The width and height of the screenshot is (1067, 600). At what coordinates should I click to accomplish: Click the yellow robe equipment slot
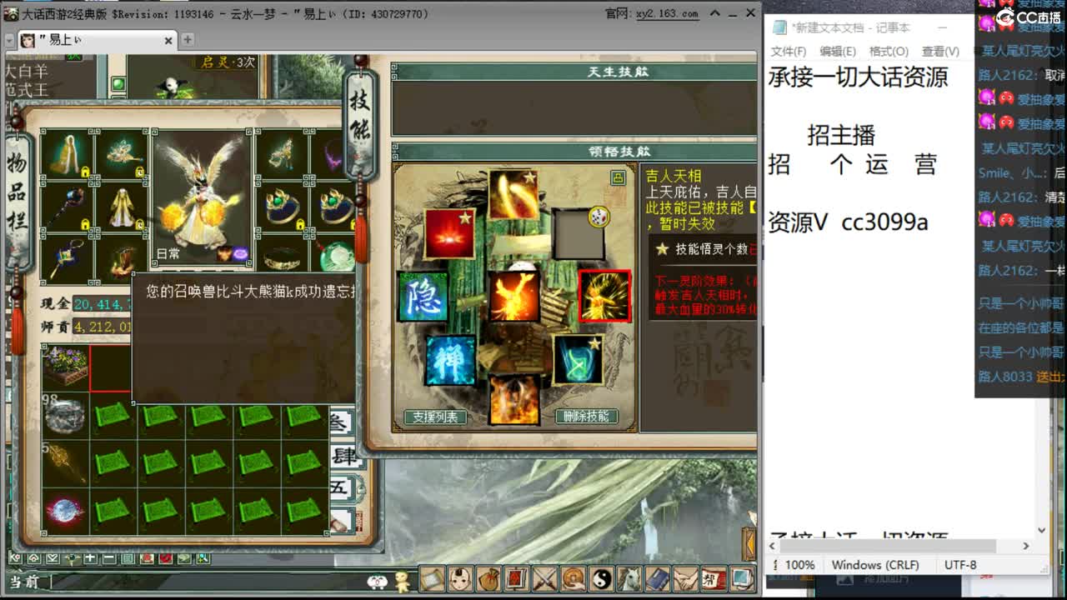click(x=122, y=207)
